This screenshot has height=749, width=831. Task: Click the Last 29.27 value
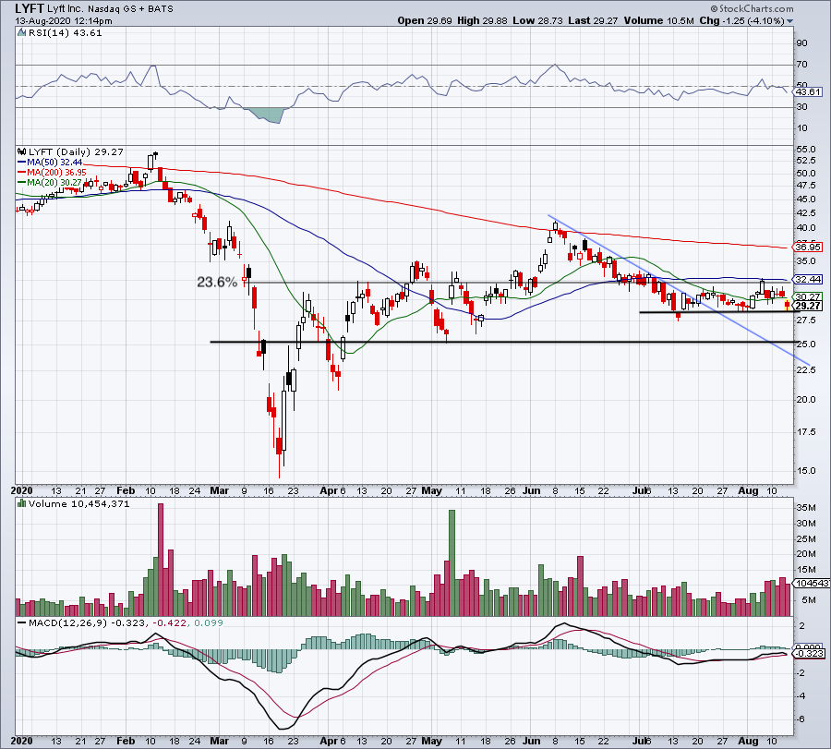[x=593, y=20]
